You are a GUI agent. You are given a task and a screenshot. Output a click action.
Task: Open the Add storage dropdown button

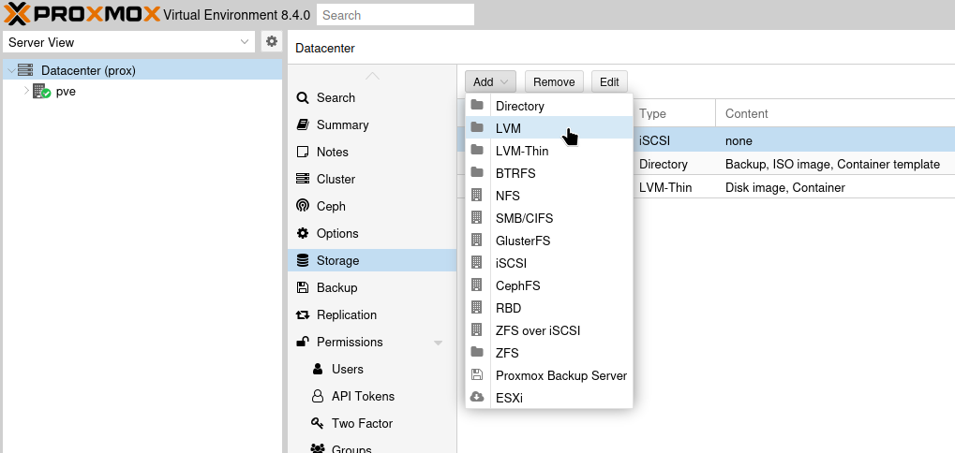(x=490, y=82)
